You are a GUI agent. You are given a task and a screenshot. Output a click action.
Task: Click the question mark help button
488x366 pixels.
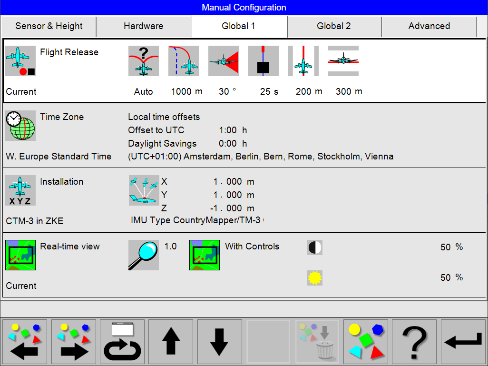[x=414, y=342]
